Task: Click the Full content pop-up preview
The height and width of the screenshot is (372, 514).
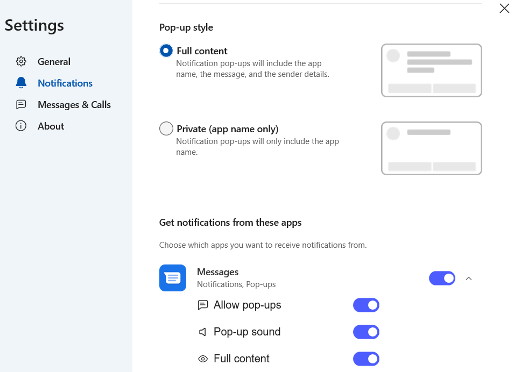Action: pyautogui.click(x=431, y=70)
